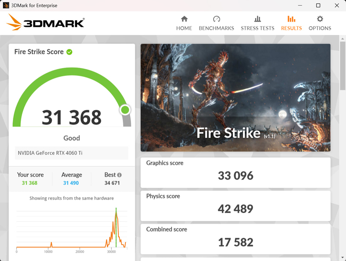Open the info icon next to Best
Viewport: 346px width, 261px height.
pos(120,174)
